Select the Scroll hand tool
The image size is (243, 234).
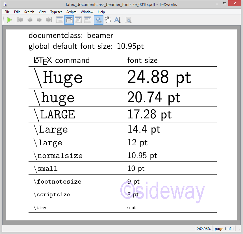click(108, 20)
